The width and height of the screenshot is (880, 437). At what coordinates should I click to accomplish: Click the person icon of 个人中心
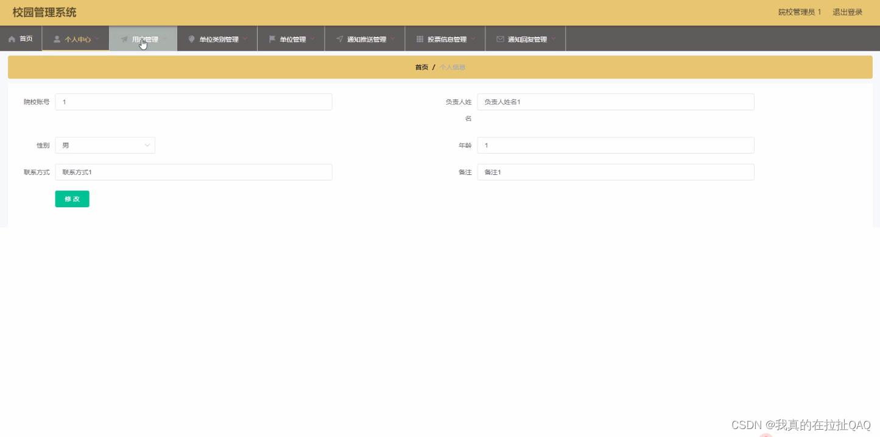pyautogui.click(x=57, y=39)
